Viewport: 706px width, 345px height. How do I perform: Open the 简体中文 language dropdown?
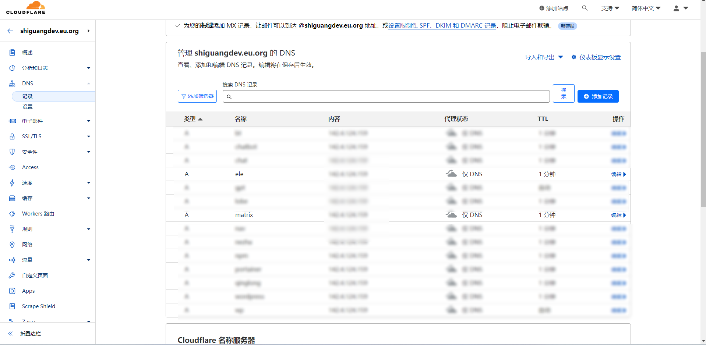646,8
